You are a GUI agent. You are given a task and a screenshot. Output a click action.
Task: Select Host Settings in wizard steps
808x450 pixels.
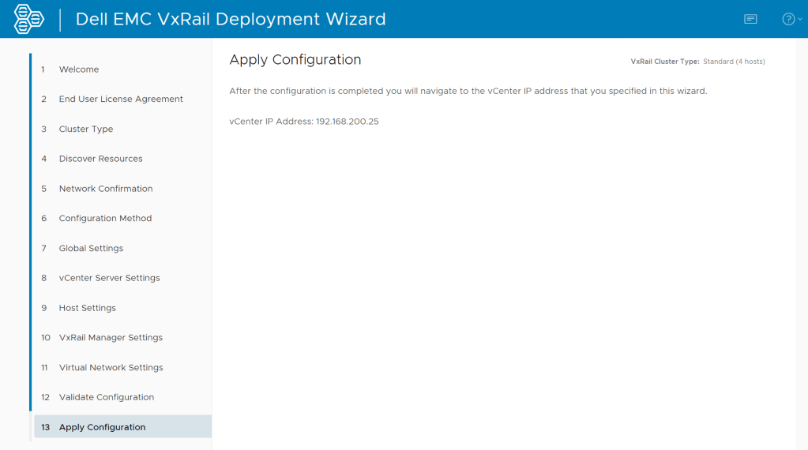(87, 308)
